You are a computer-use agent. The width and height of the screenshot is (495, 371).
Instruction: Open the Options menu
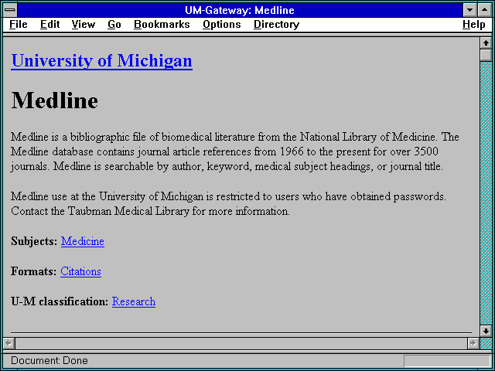[222, 25]
